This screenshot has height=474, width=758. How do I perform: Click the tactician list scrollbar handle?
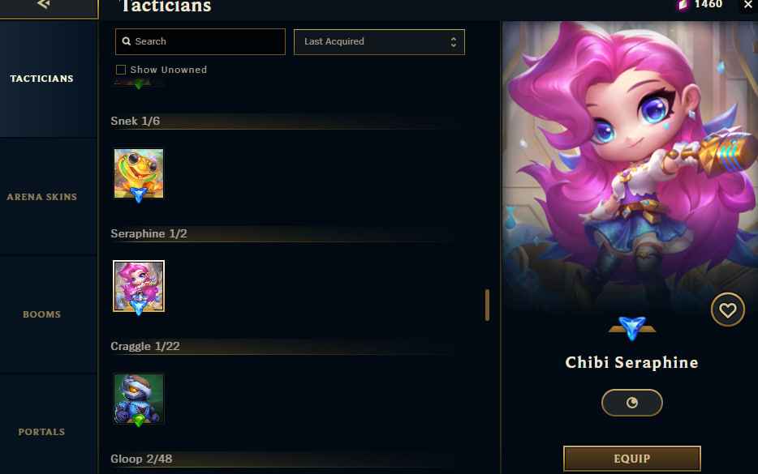coord(487,305)
